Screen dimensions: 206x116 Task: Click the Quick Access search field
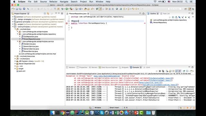(x=174, y=9)
